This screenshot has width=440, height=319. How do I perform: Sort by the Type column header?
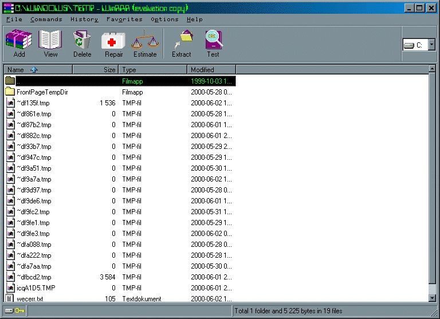[152, 69]
